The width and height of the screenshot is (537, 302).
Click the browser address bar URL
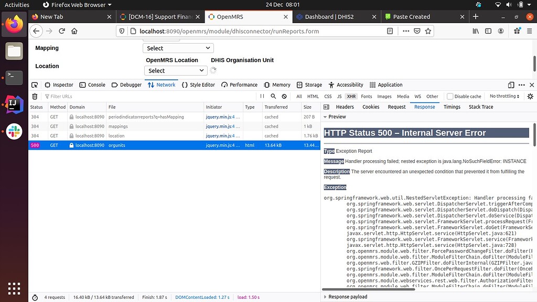[x=229, y=31]
